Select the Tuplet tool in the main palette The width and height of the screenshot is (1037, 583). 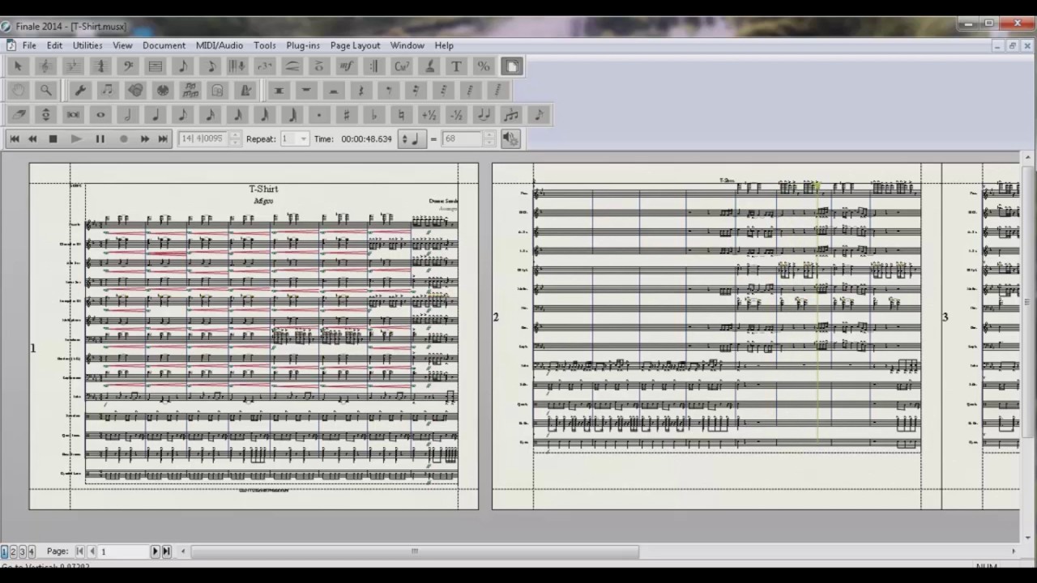(x=265, y=66)
